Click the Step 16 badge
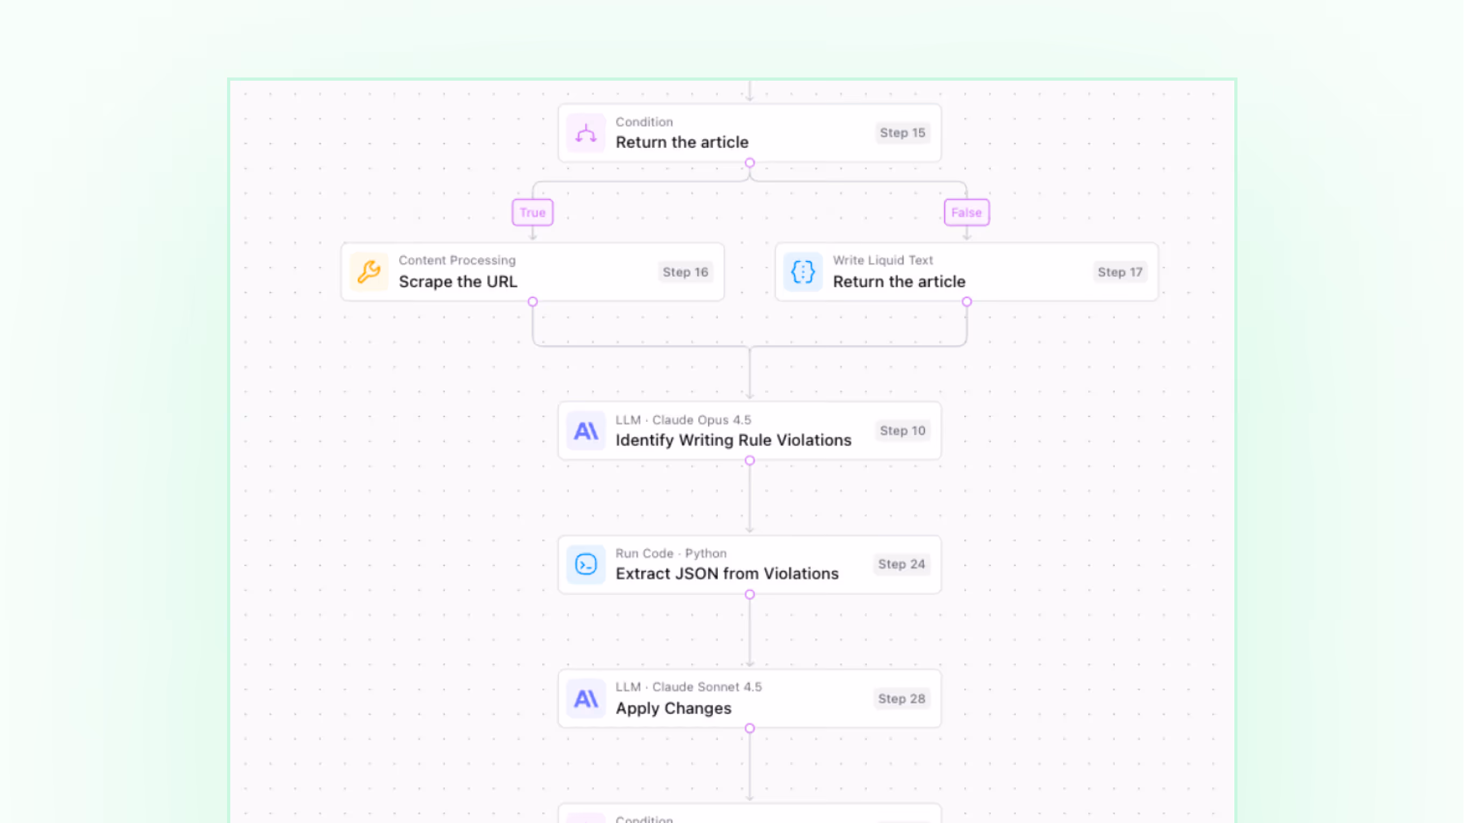The width and height of the screenshot is (1464, 823). point(685,272)
